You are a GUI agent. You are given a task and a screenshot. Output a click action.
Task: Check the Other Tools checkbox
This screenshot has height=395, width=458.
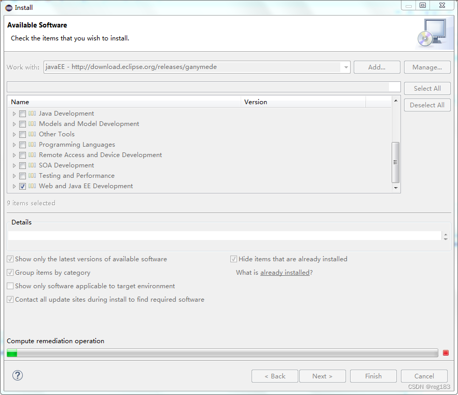(x=22, y=134)
